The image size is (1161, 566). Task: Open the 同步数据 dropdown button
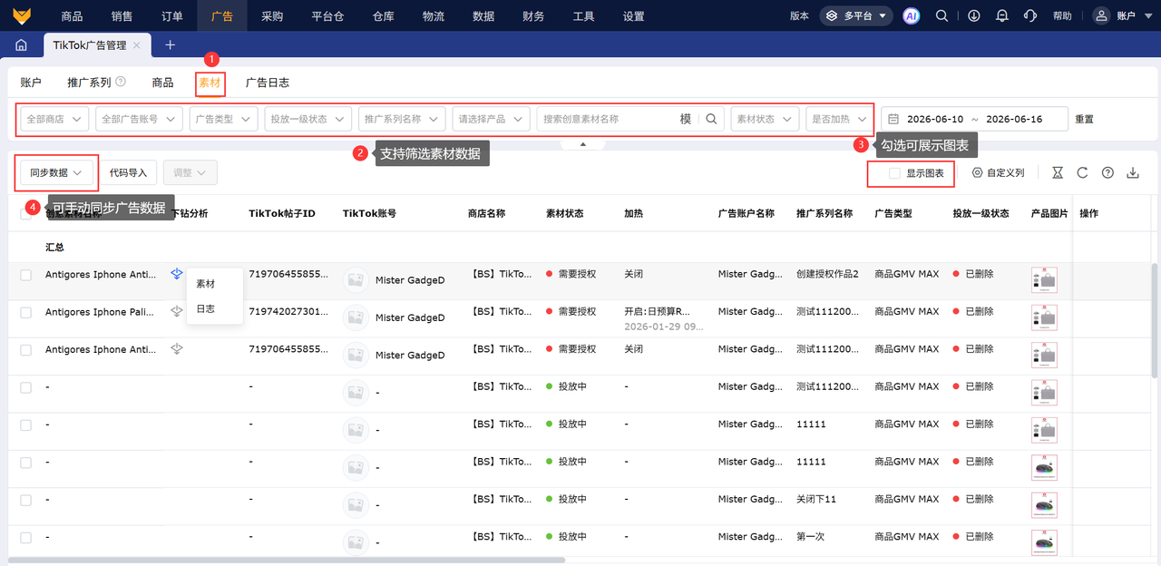[x=56, y=172]
